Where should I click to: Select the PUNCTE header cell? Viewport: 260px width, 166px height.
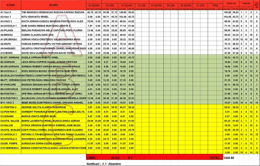246,4
